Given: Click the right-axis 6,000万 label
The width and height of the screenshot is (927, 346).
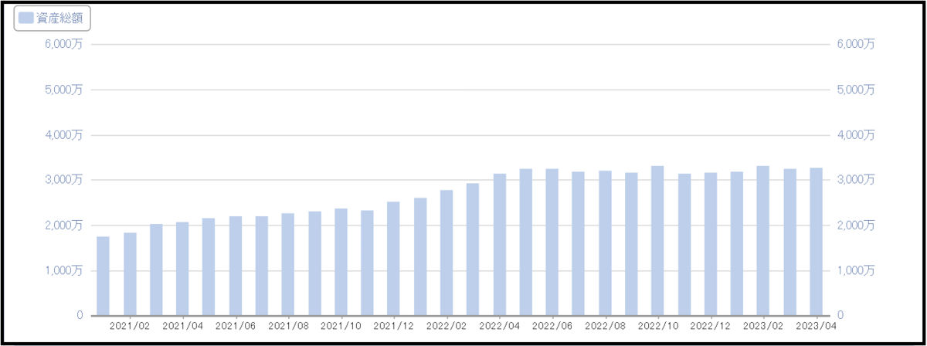Looking at the screenshot, I should click(x=857, y=44).
